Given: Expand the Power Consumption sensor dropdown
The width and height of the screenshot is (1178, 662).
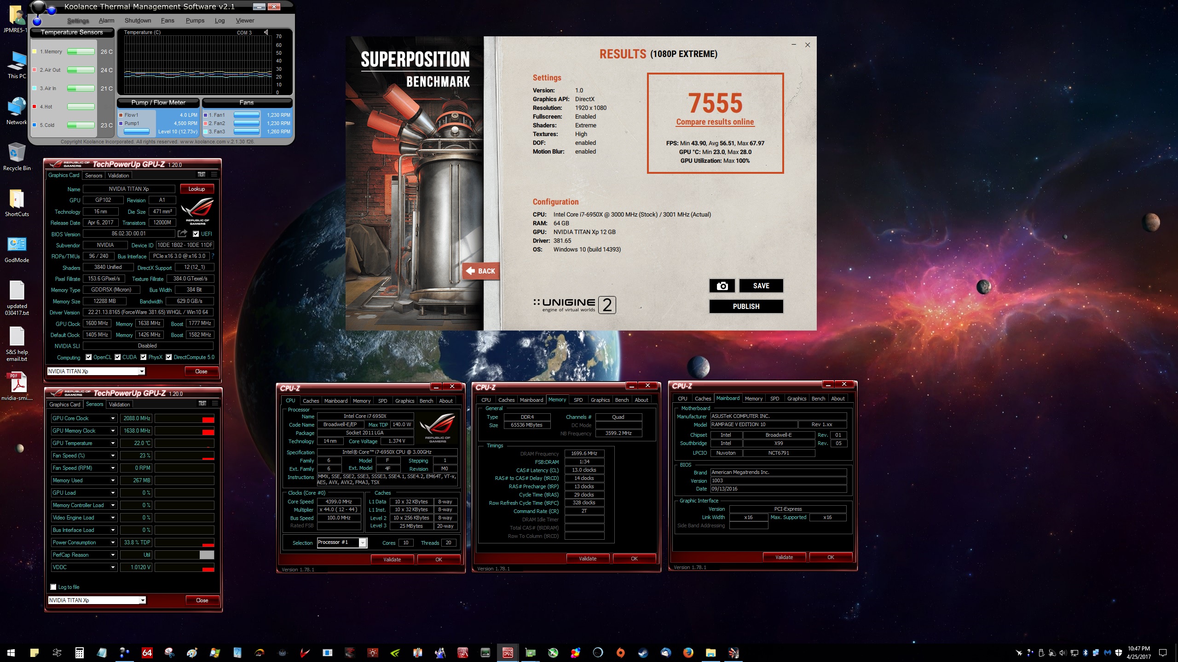Looking at the screenshot, I should [x=113, y=542].
